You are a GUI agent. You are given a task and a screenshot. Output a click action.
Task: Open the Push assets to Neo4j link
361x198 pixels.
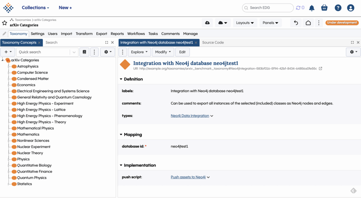click(188, 177)
